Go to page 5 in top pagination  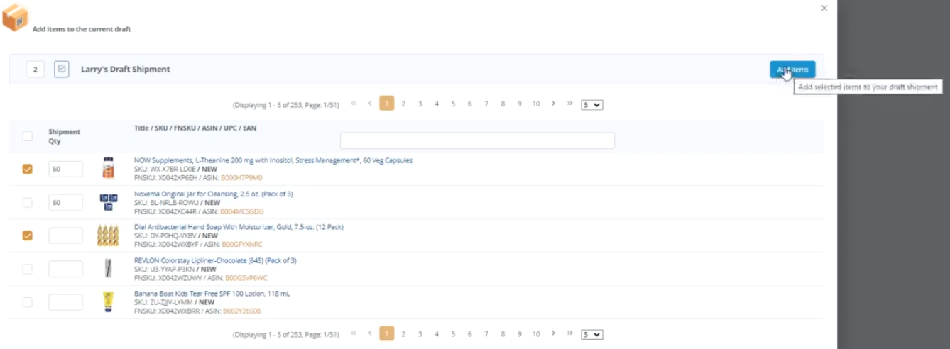coord(453,104)
